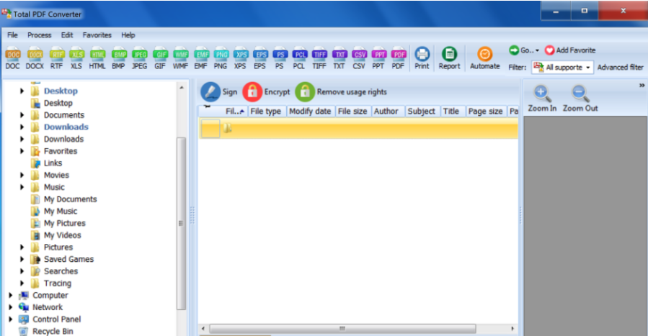Expand the Music folder node

22,187
